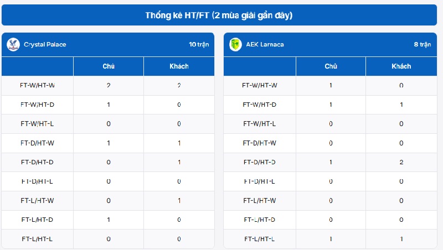Viewport: 443px width, 250px height.
Task: Click AEK Larnaca FT-W/HT-W Khách value 0
Action: [x=401, y=85]
